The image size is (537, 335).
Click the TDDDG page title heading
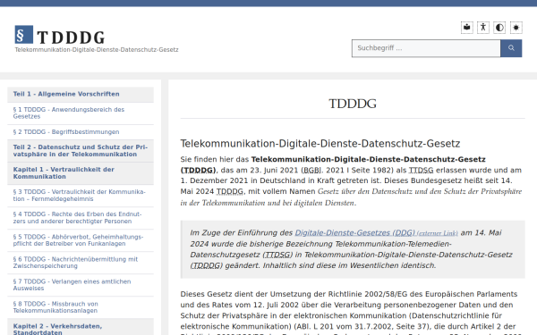click(x=353, y=104)
